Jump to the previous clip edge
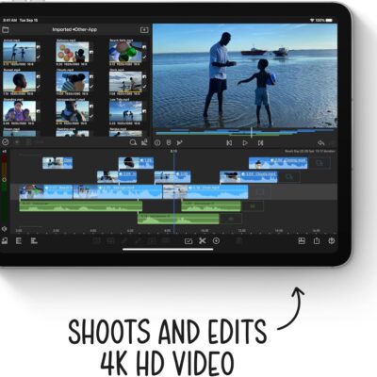 click(x=229, y=143)
